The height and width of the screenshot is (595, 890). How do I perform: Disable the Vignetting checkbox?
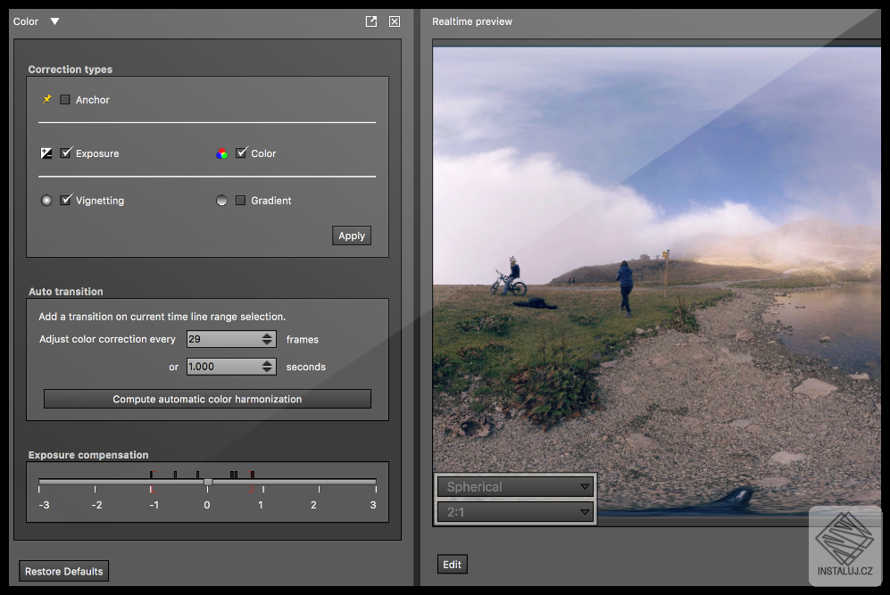click(x=66, y=200)
